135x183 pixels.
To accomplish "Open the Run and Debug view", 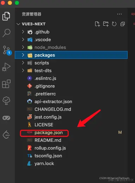I will point(6,67).
